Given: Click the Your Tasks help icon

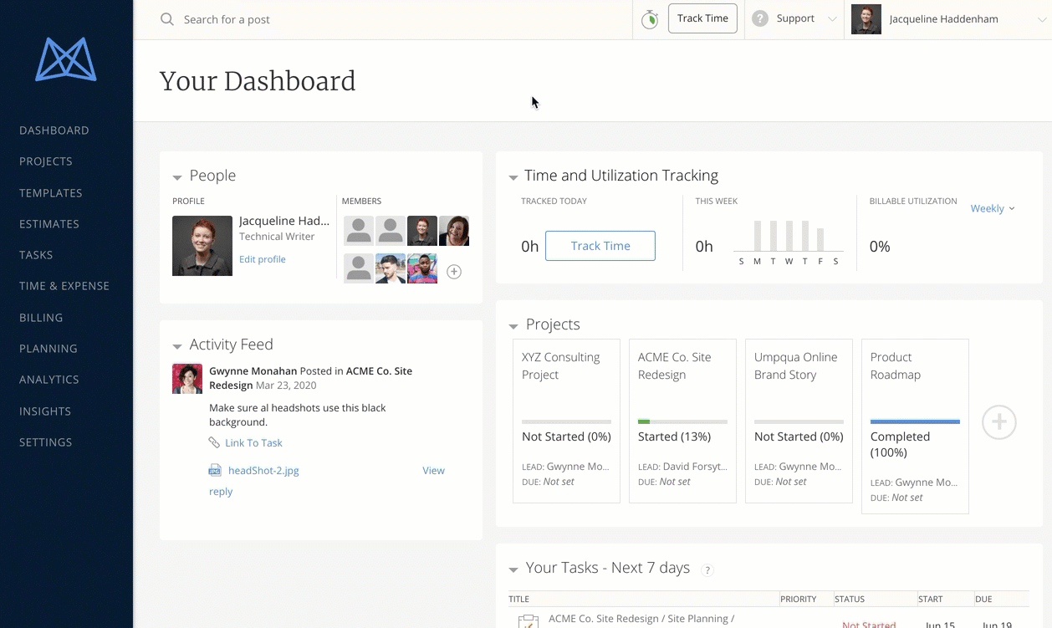Looking at the screenshot, I should [x=707, y=570].
